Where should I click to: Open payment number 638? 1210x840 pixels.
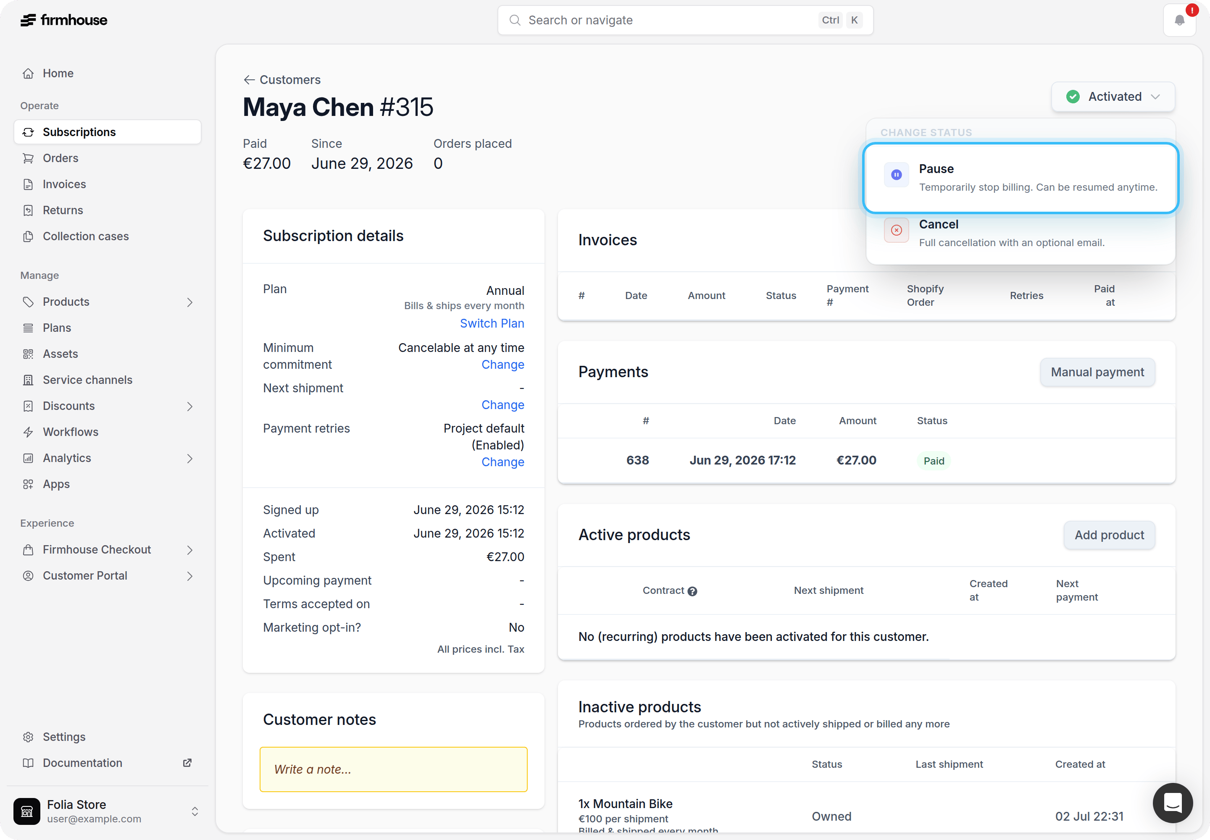637,460
